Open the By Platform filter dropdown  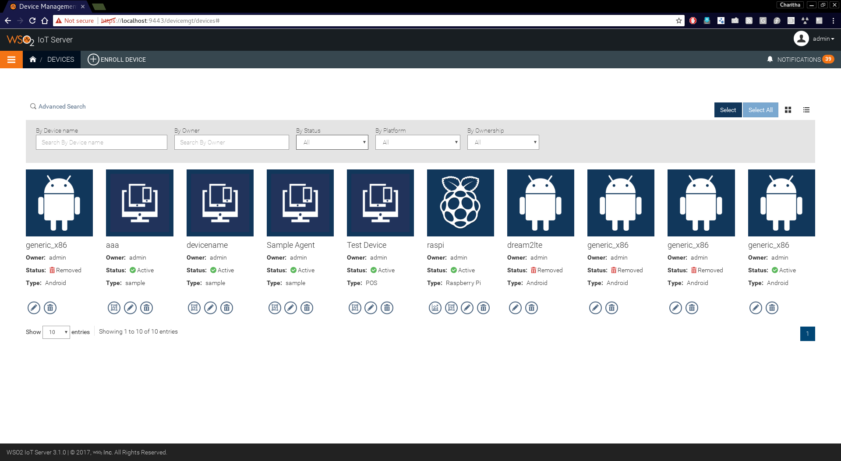tap(417, 142)
